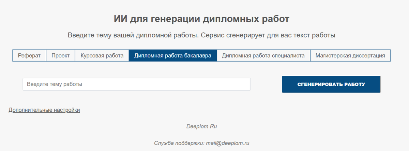Click the Сгенерировать работу button

[331, 84]
